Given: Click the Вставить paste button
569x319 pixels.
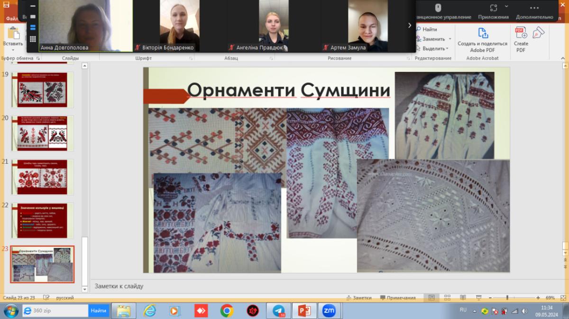Looking at the screenshot, I should [13, 38].
